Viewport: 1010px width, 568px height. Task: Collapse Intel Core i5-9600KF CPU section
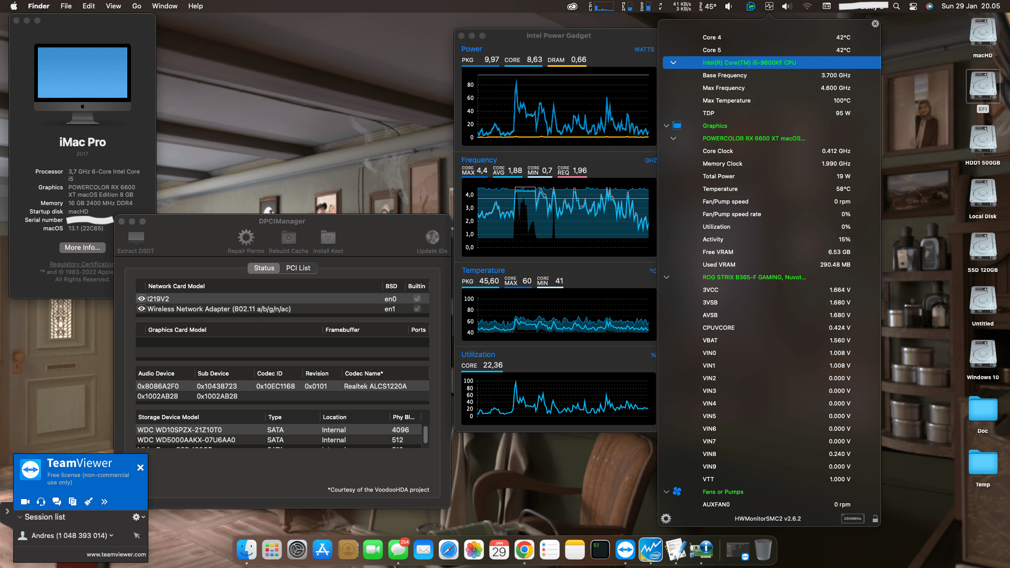[673, 63]
